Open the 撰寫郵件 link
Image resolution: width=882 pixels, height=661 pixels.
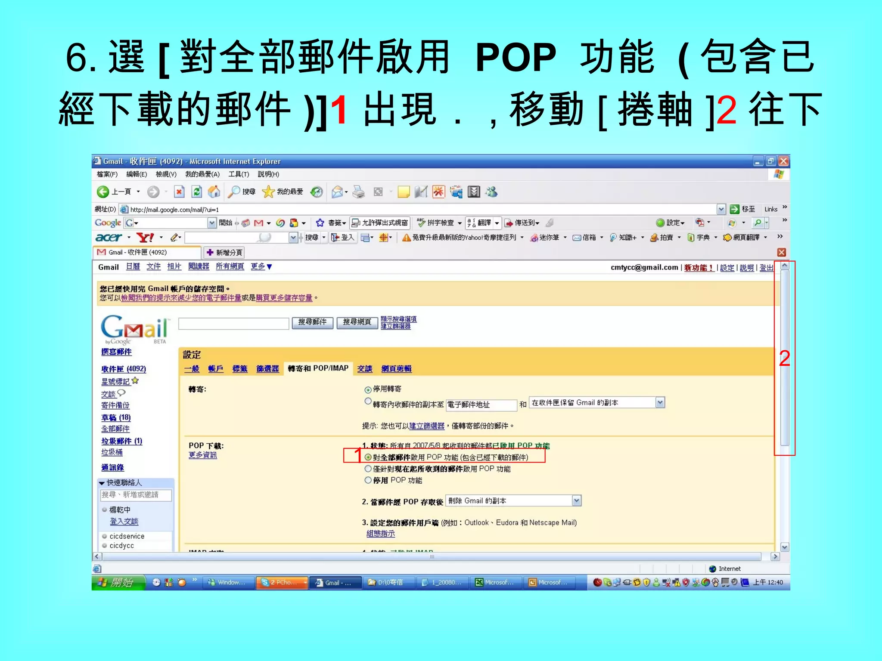[x=116, y=352]
